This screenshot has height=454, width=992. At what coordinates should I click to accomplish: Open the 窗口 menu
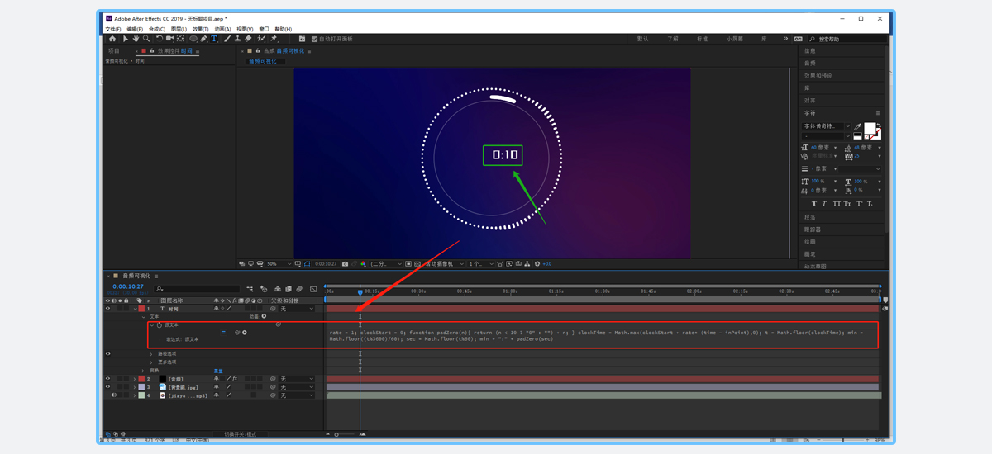click(x=264, y=29)
